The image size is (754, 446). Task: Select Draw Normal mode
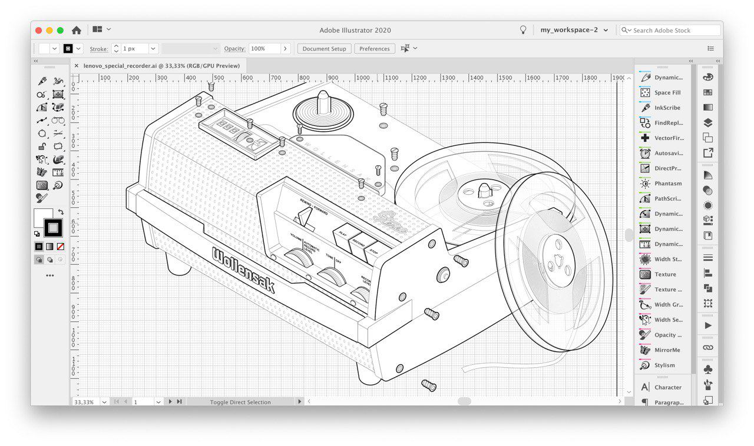pyautogui.click(x=39, y=259)
